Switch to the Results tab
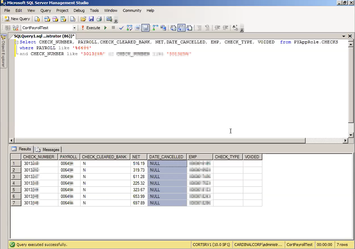 (22, 149)
